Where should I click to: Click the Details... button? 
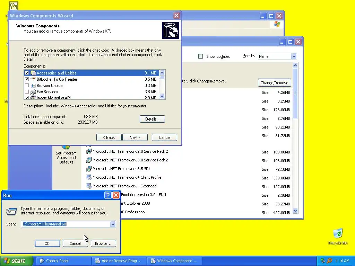(x=152, y=119)
